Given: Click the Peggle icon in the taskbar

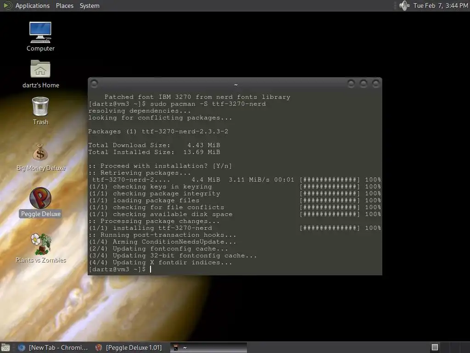Looking at the screenshot, I should tap(99, 347).
